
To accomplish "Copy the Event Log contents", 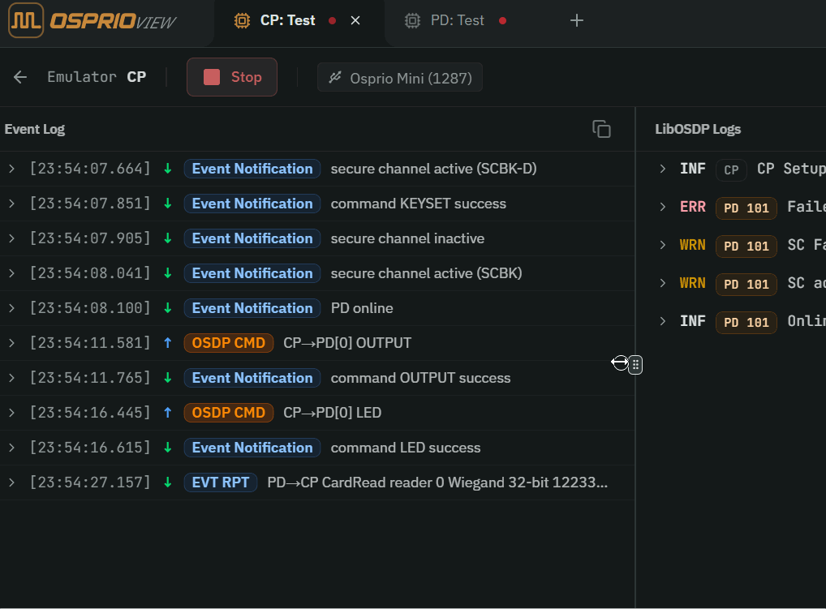I will coord(601,129).
